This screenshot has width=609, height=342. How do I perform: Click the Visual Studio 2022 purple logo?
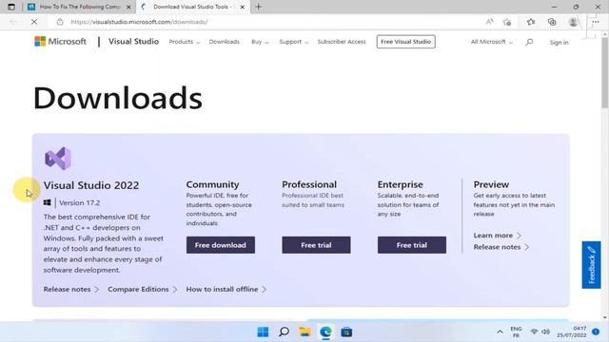click(58, 159)
